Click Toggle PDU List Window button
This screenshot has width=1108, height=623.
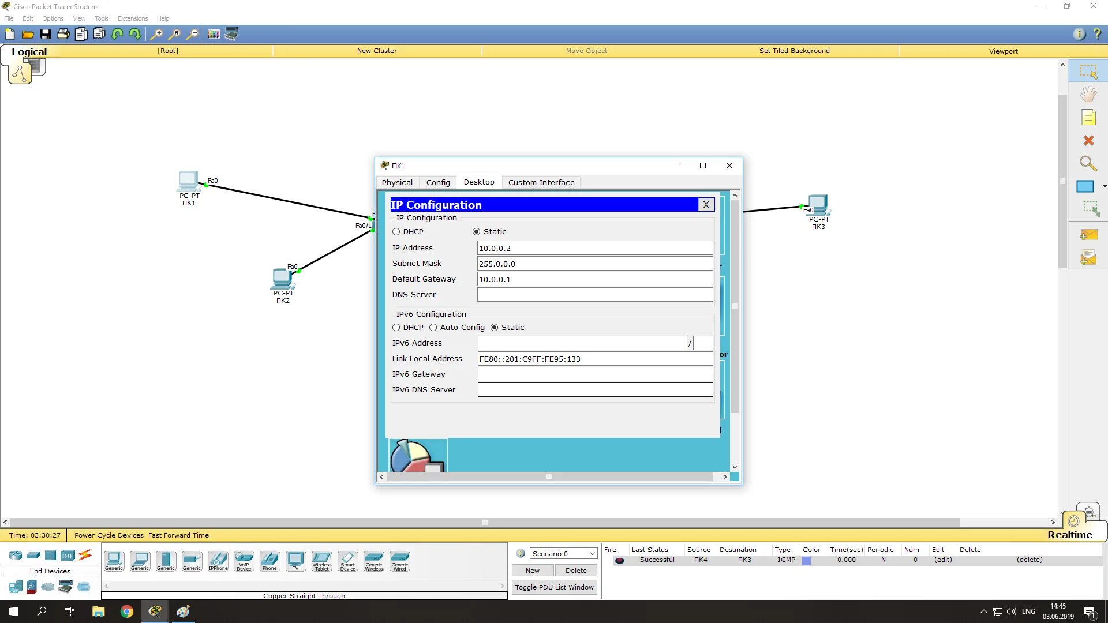[x=554, y=587]
